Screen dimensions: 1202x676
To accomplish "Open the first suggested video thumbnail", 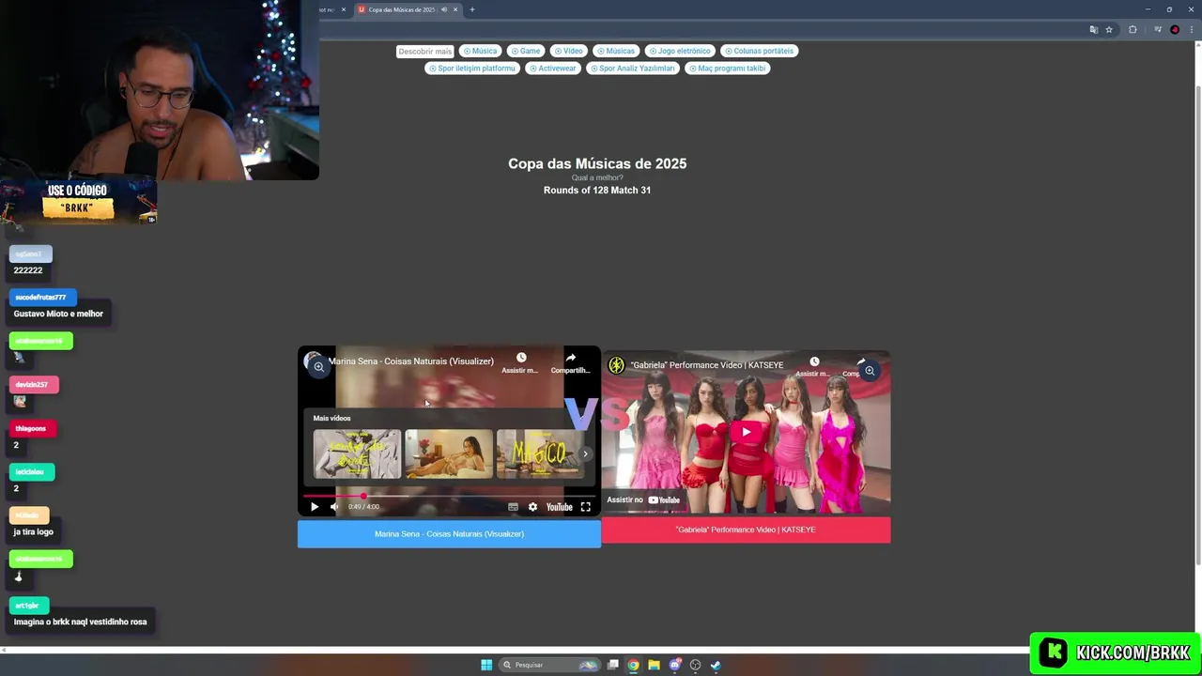I will (357, 454).
